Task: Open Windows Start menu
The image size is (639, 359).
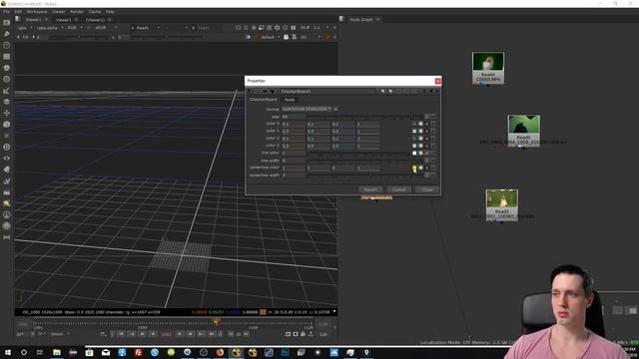Action: 8,352
